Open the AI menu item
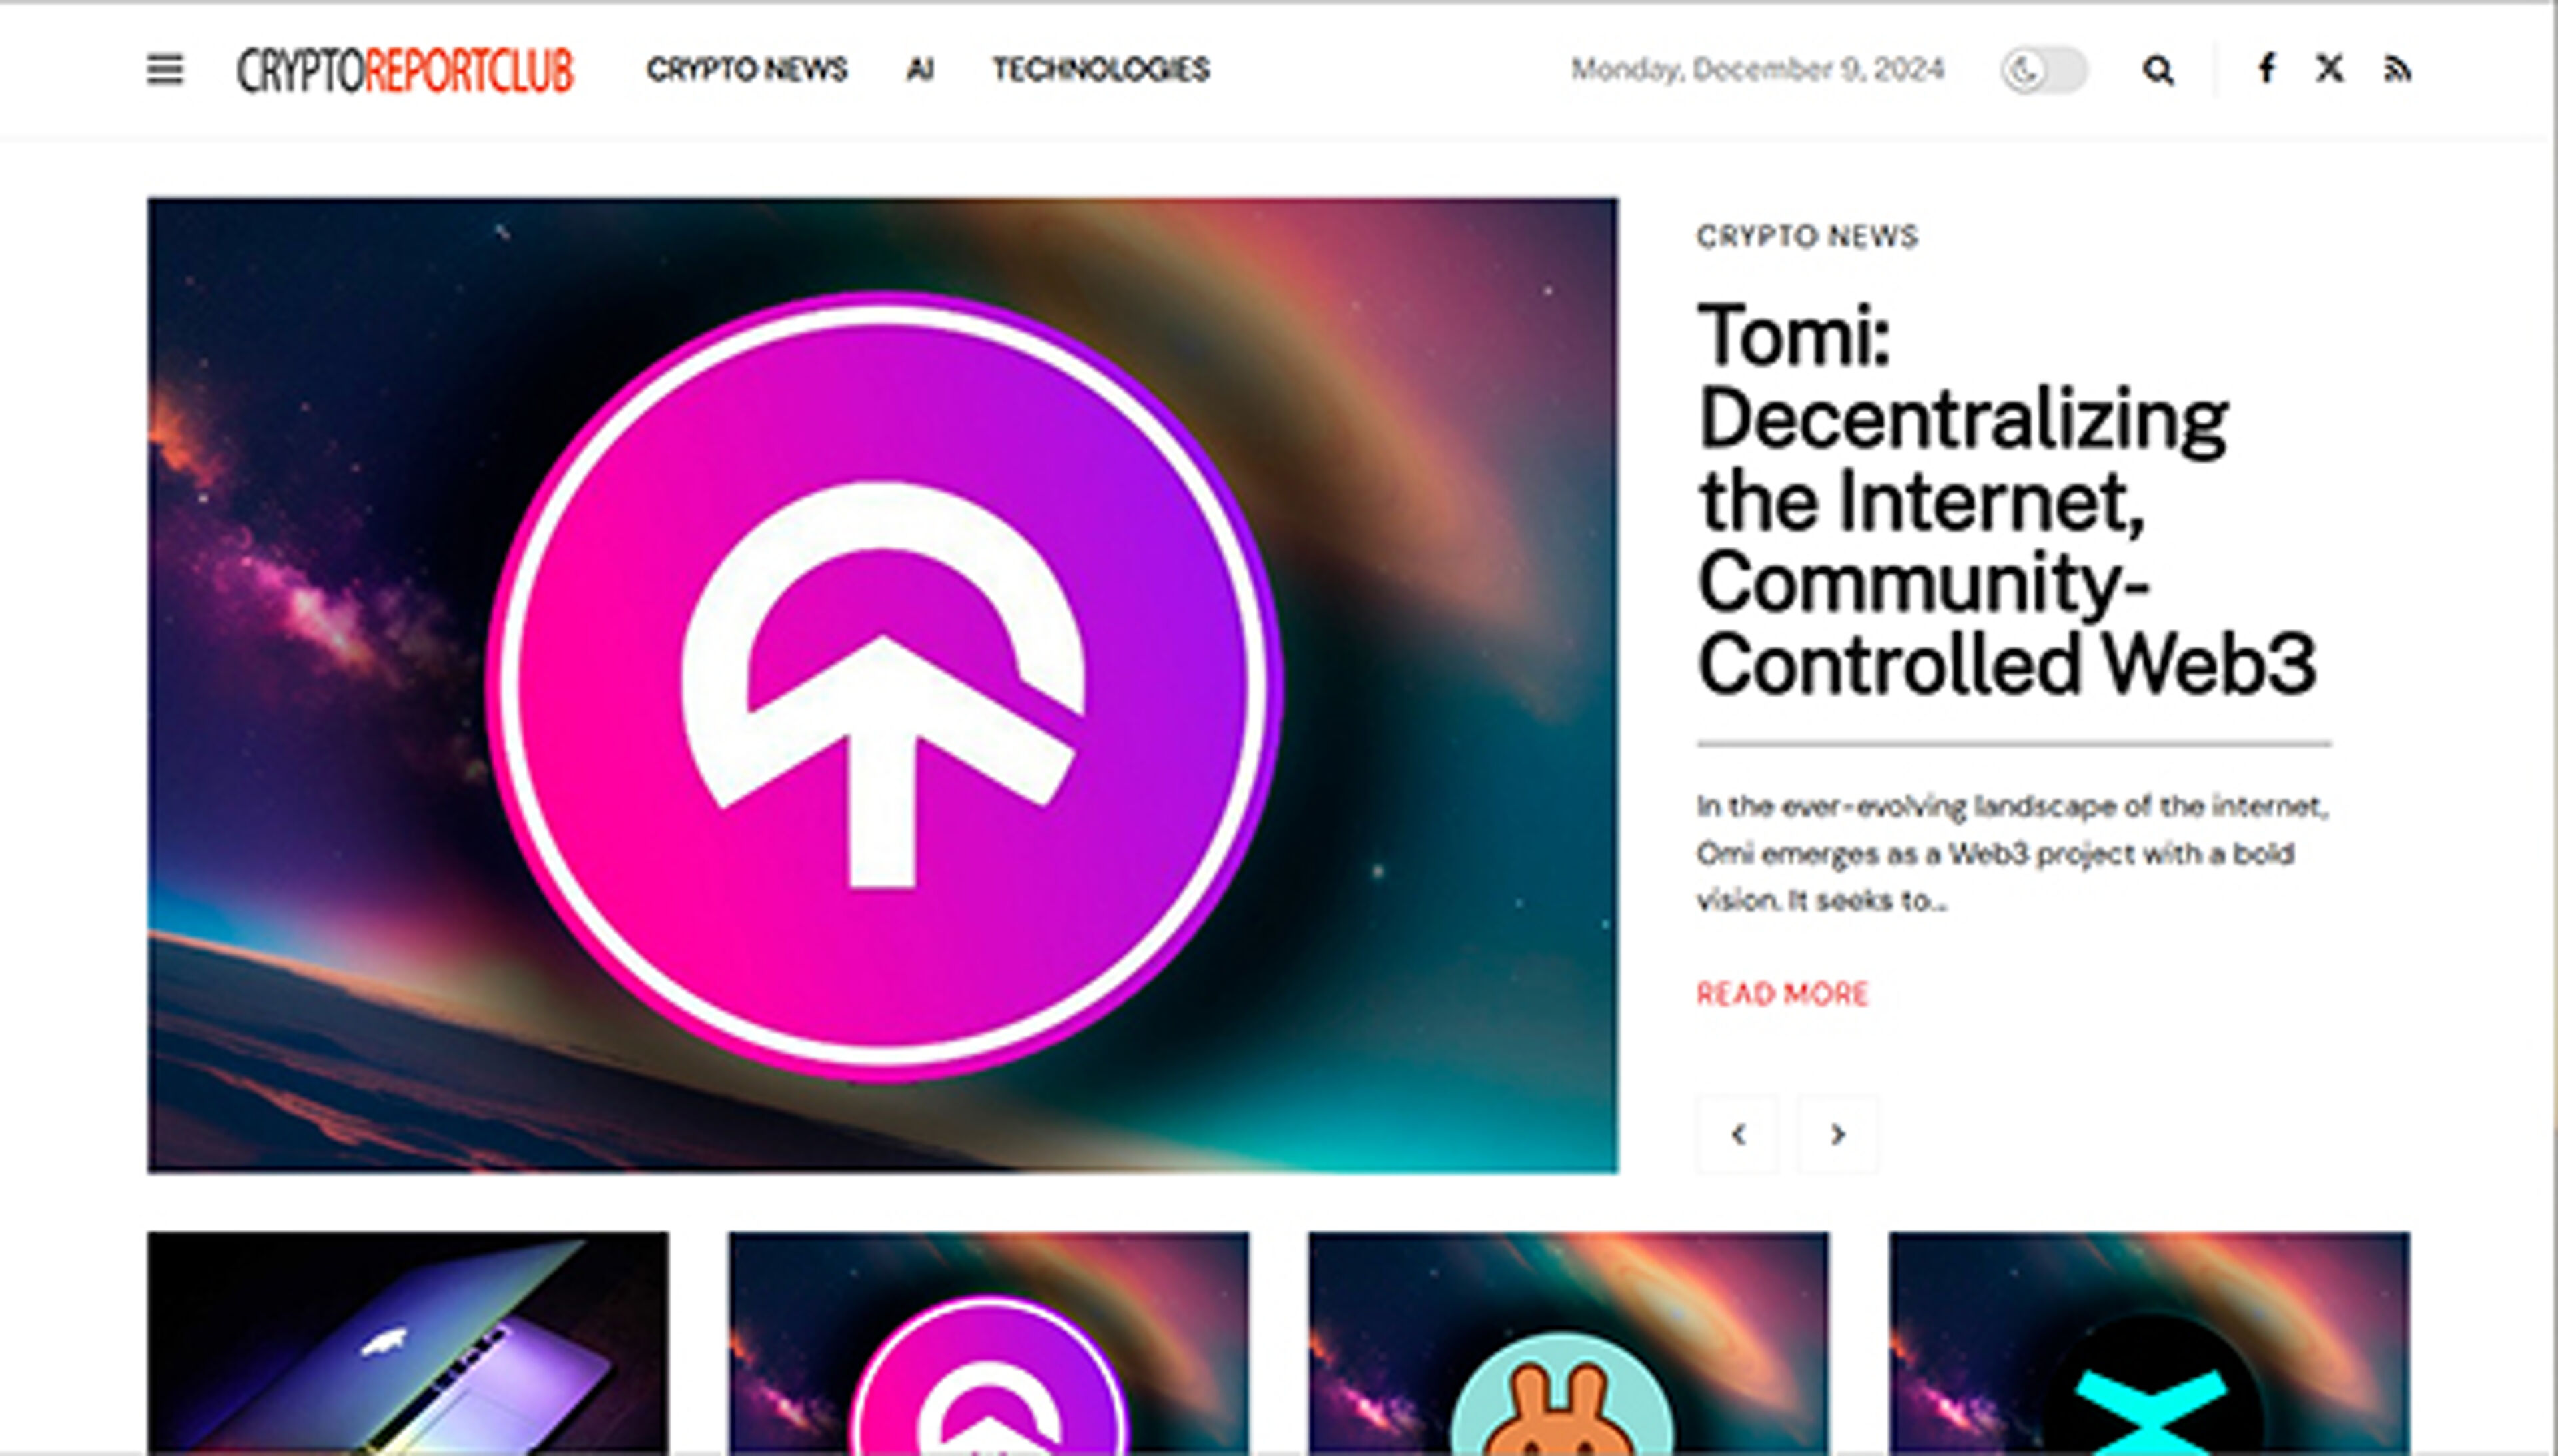 click(920, 69)
